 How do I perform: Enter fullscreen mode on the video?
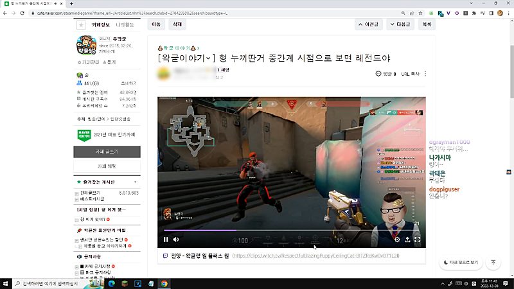coord(417,240)
